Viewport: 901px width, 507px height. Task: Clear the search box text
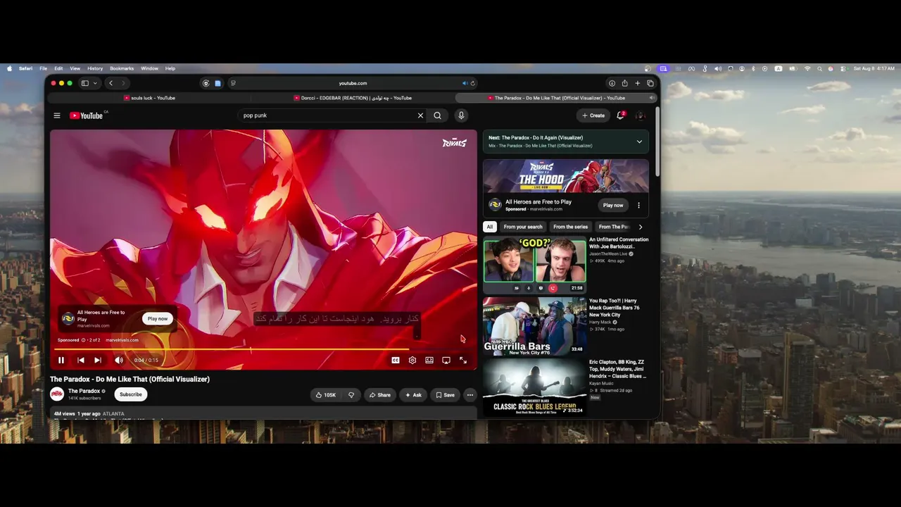pyautogui.click(x=420, y=115)
